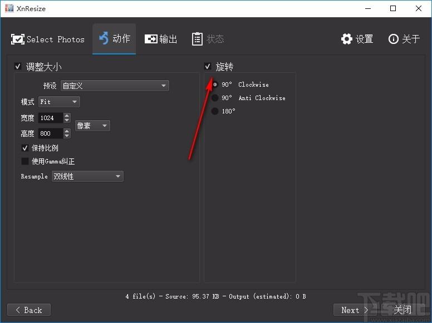Open the 状态 tab

[208, 39]
